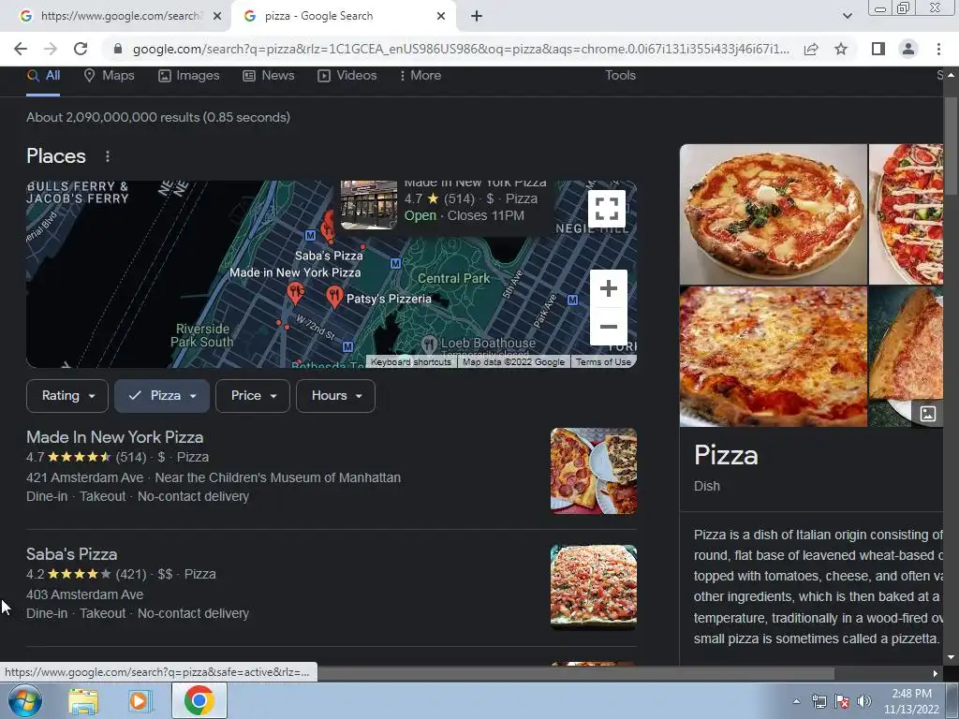This screenshot has height=719, width=959.
Task: Expand the map to fullscreen
Action: tap(607, 209)
